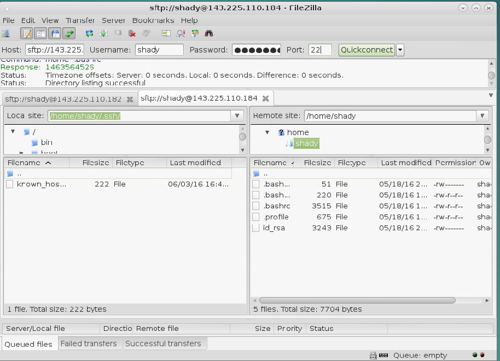Click the remote list horizontal scrollbar
Viewport: 500px width, 361px height.
(357, 300)
